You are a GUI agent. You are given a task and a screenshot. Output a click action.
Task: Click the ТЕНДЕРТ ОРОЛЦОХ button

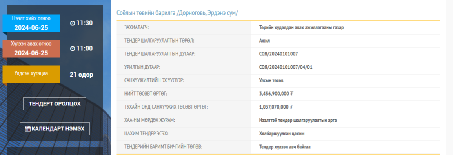click(x=55, y=104)
